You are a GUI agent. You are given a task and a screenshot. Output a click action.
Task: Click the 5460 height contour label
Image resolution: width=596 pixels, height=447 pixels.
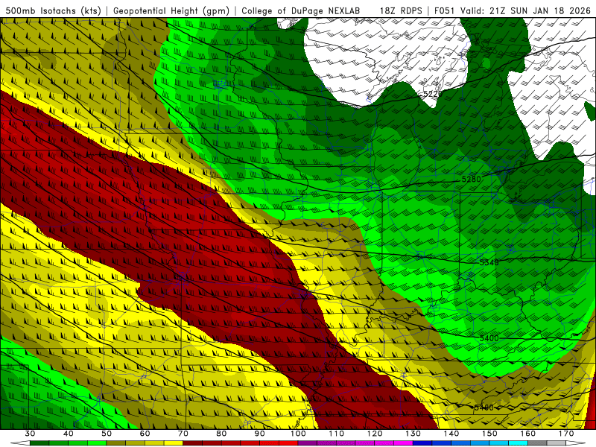pyautogui.click(x=484, y=408)
